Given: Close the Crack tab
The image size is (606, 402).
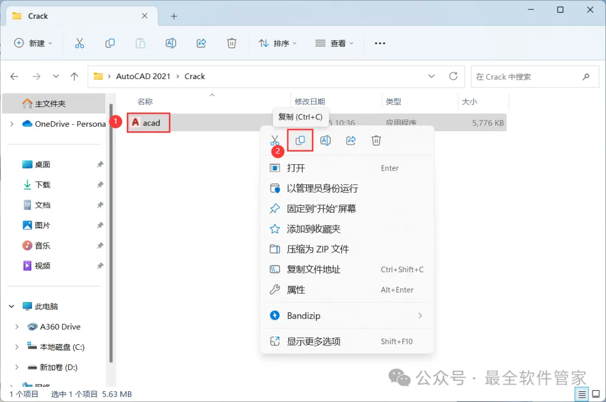Looking at the screenshot, I should tap(145, 16).
